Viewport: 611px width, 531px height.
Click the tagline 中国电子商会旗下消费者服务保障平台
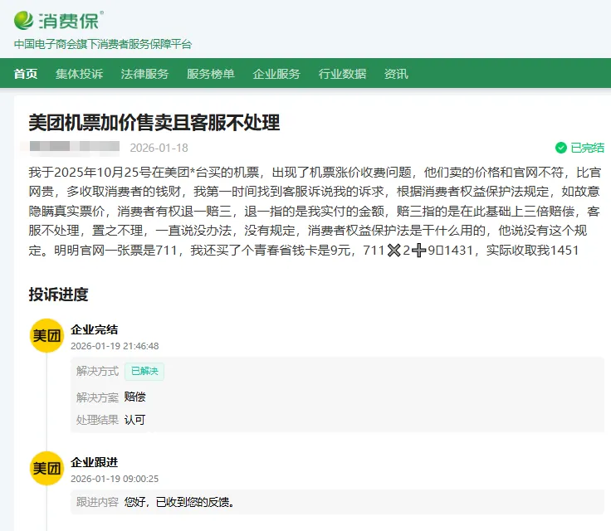click(103, 44)
